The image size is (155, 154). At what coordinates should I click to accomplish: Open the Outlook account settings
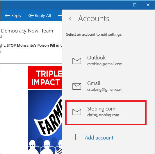tap(106, 61)
